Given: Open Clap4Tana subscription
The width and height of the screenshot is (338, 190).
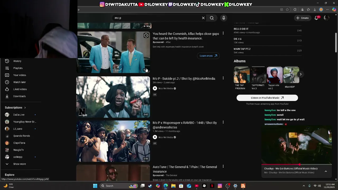Looking at the screenshot, I should (x=19, y=143).
